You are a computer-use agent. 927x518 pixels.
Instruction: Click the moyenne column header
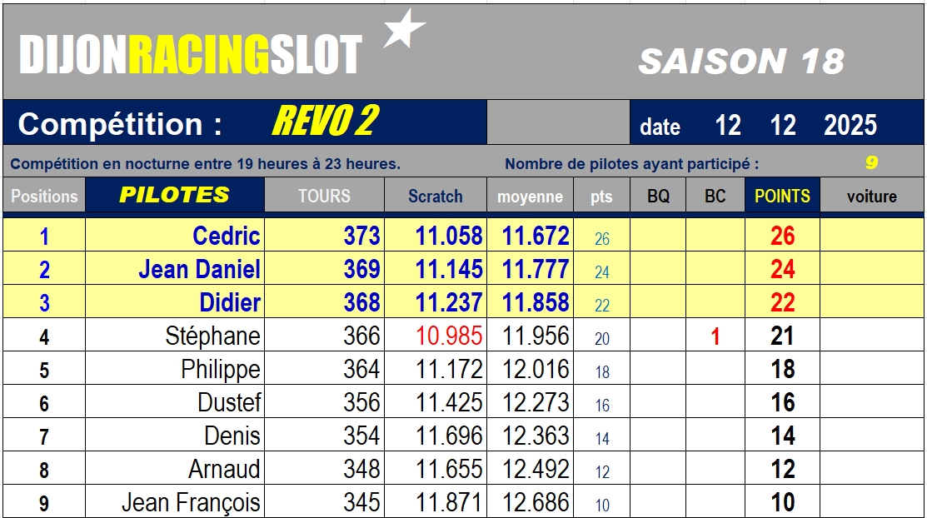click(x=530, y=197)
